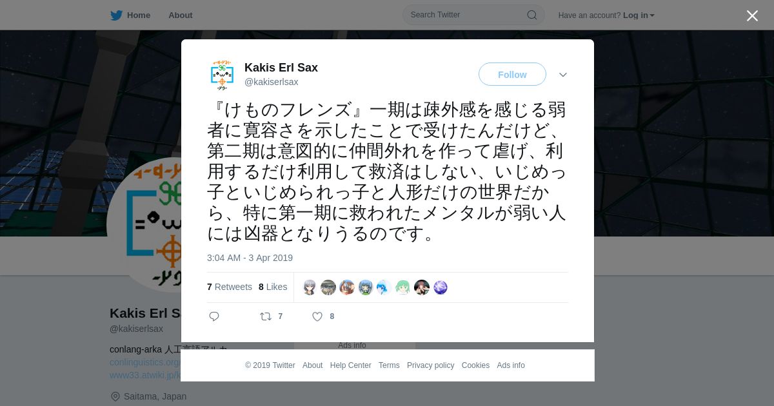Viewport: 774px width, 406px height.
Task: View the 8 Likes list
Action: [273, 287]
